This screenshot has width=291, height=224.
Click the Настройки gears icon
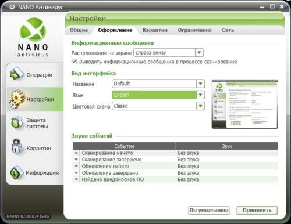tap(17, 99)
